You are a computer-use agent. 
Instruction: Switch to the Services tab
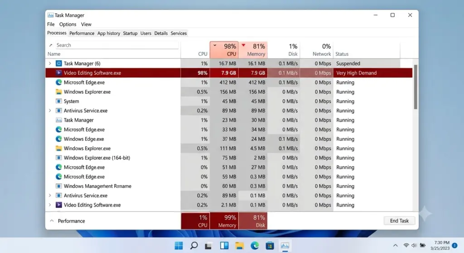point(179,33)
